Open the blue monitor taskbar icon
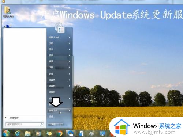The width and height of the screenshot is (183, 137). click(x=102, y=133)
